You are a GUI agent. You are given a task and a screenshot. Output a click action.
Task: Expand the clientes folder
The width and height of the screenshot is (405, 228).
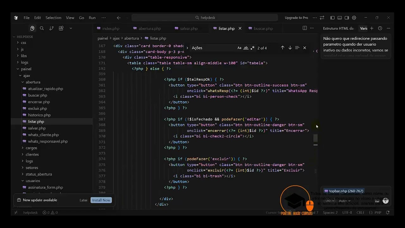click(32, 155)
